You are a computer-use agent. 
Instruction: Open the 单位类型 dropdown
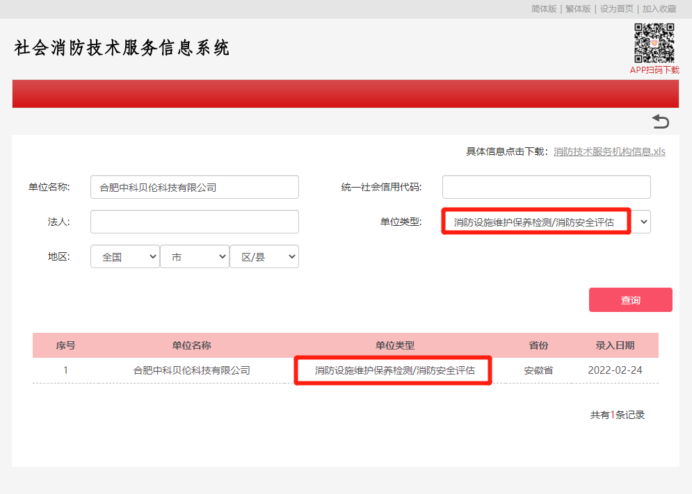pos(547,222)
